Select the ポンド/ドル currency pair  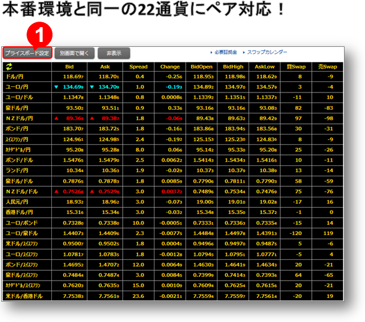19,160
